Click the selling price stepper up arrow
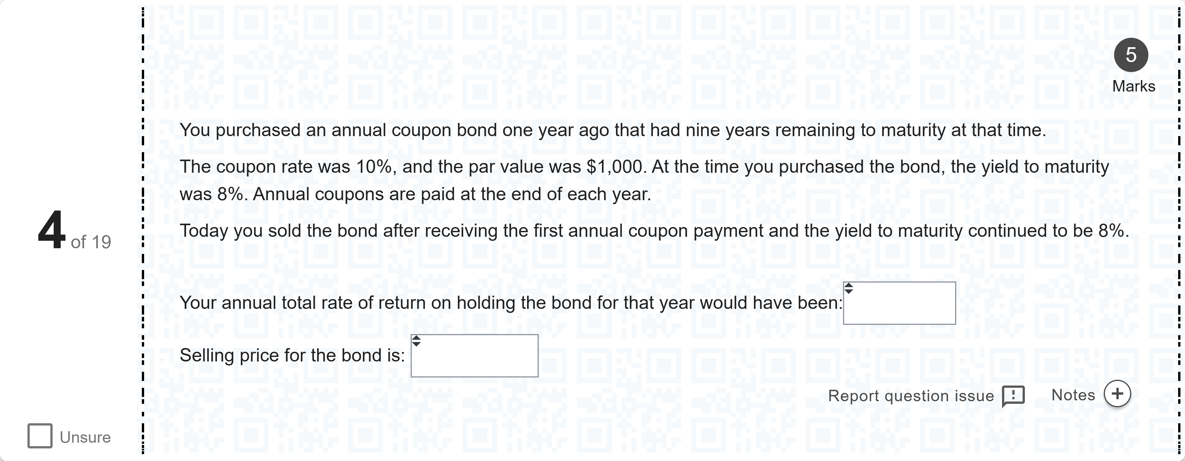The image size is (1185, 461). point(416,338)
